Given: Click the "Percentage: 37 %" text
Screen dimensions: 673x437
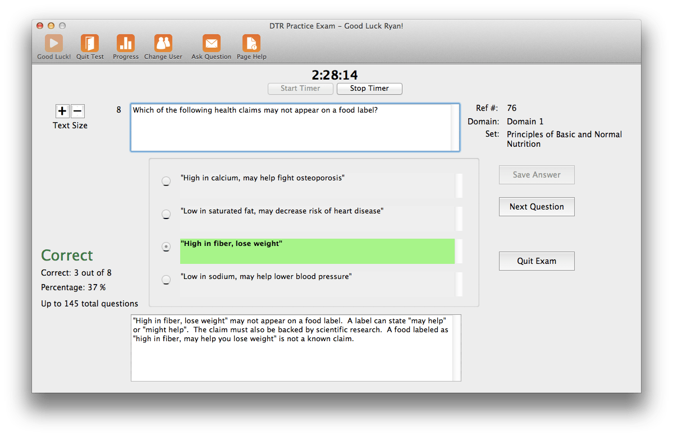Looking at the screenshot, I should 74,287.
